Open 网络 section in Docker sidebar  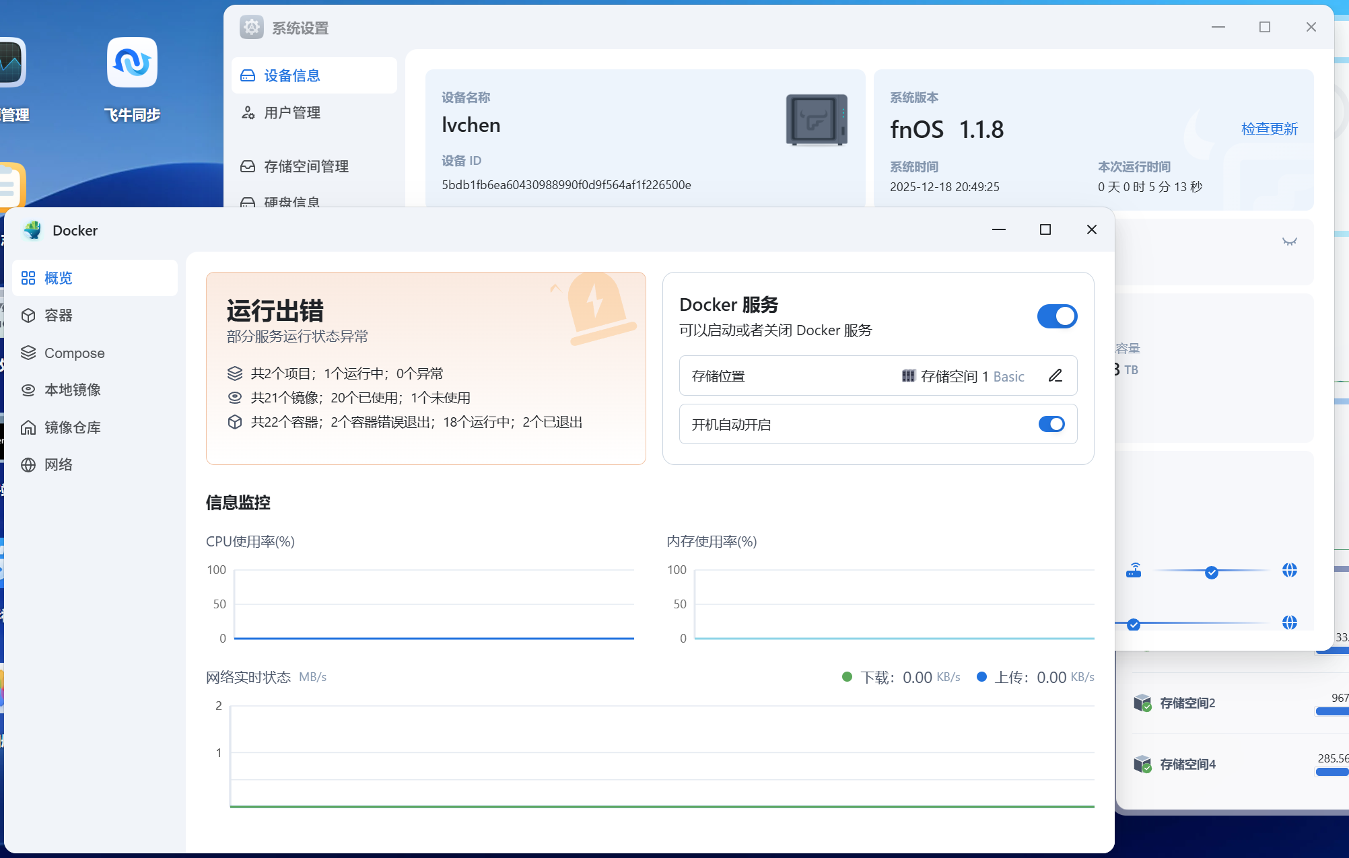point(59,465)
